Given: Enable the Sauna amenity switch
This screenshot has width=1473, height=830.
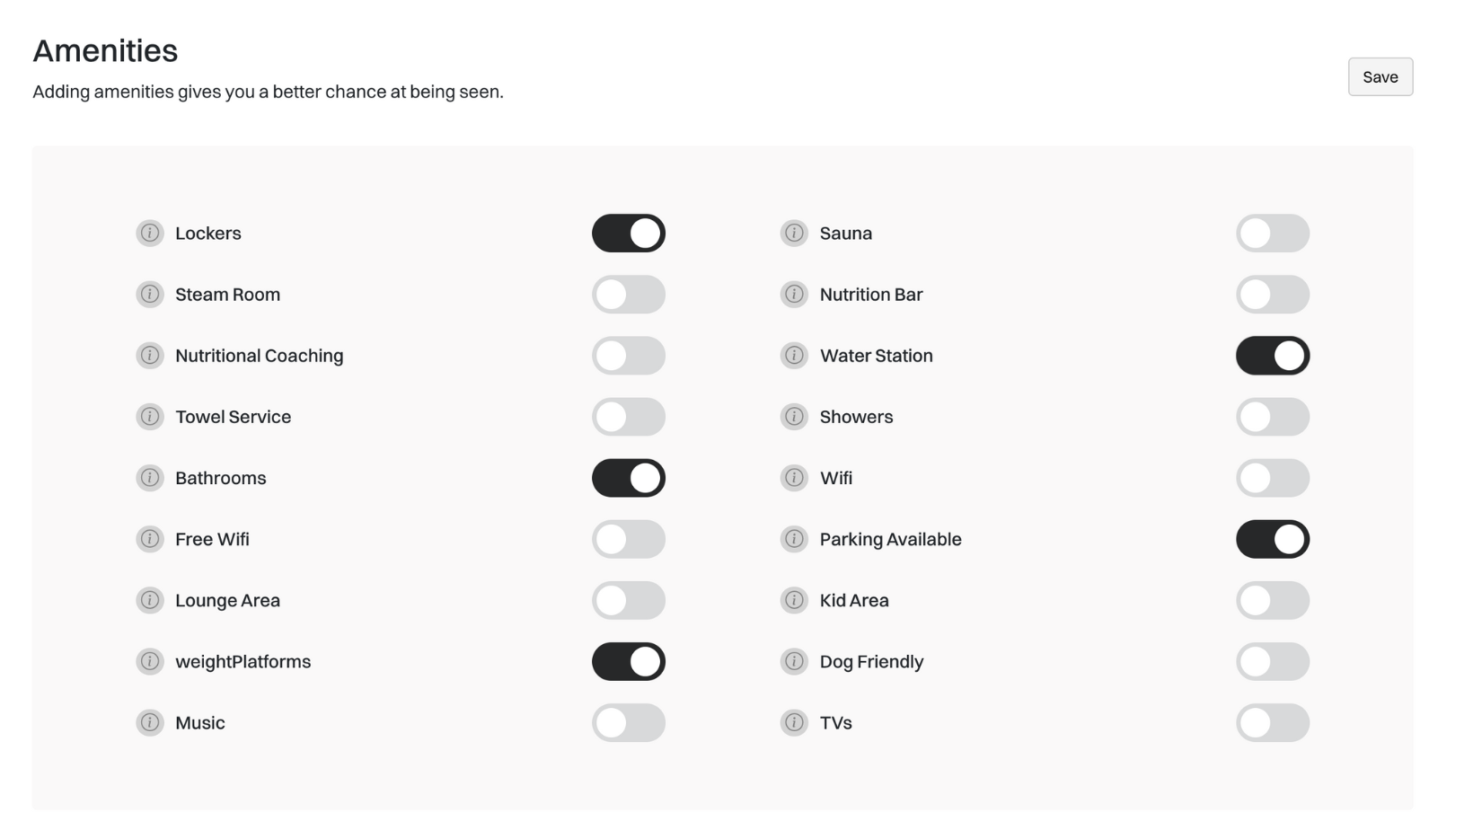Looking at the screenshot, I should pyautogui.click(x=1273, y=234).
